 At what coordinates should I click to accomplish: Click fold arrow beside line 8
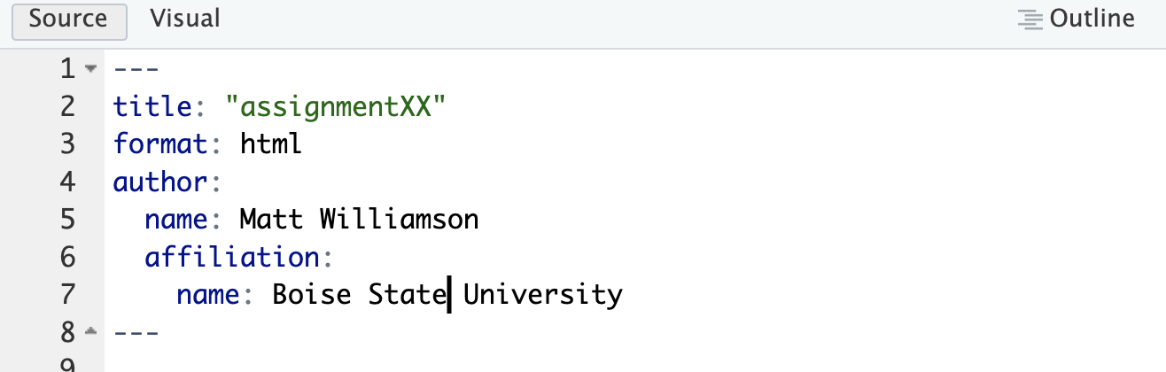pos(90,332)
